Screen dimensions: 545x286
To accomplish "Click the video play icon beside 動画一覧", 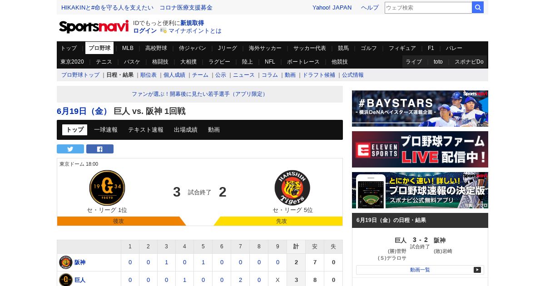I will coord(477,270).
